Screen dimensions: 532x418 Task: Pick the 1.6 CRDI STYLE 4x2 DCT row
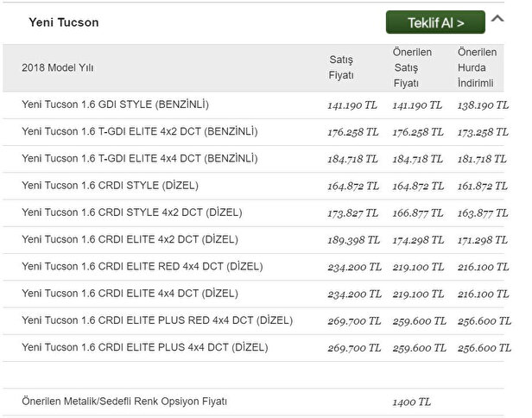pos(131,212)
